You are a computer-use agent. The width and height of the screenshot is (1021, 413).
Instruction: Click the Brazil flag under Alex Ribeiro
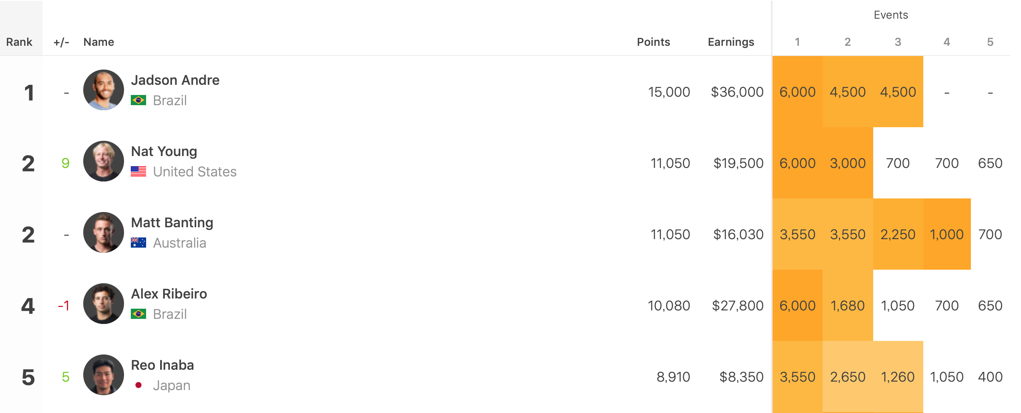point(138,314)
